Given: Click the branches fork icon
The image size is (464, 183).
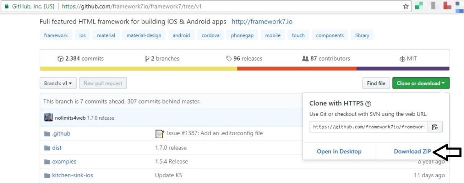Looking at the screenshot, I should 147,59.
